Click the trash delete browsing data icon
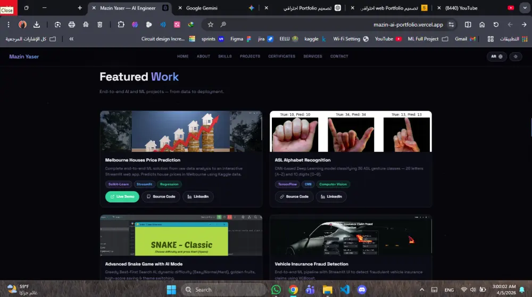 (x=100, y=24)
